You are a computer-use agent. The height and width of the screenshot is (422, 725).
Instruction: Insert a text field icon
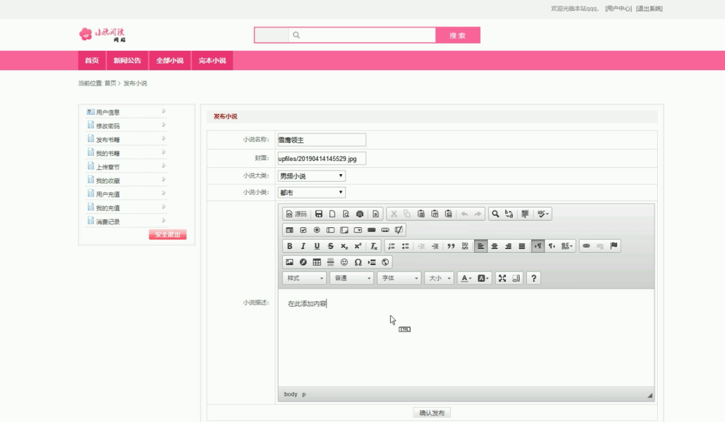[x=330, y=230]
